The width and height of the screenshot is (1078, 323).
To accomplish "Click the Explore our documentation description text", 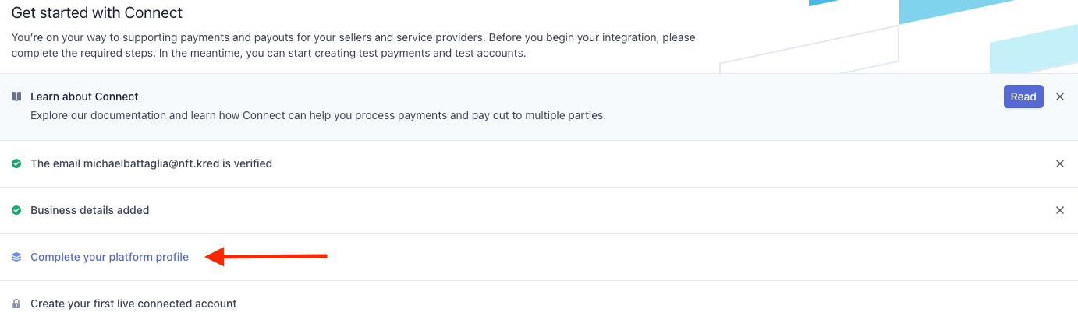I will (318, 115).
